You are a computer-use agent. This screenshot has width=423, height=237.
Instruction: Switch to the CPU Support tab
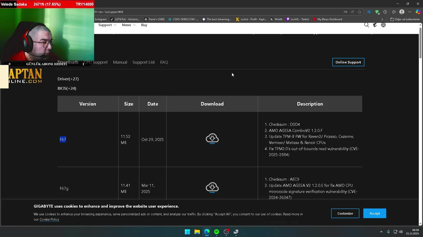(x=96, y=62)
